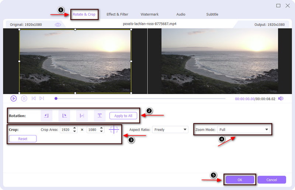Switch to the Effect & Filter tab
295x190 pixels.
[117, 14]
